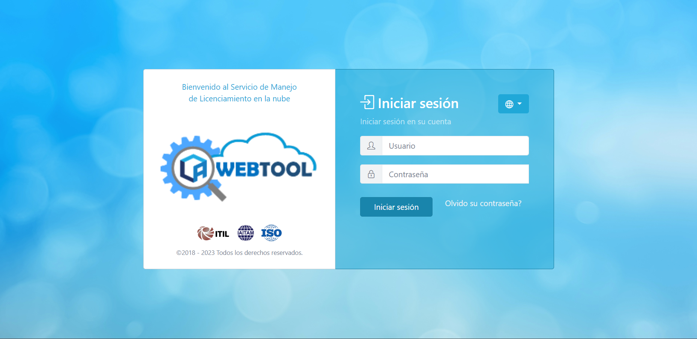This screenshot has height=339, width=697.
Task: Click the magnifying glass LA emblem
Action: [x=194, y=169]
